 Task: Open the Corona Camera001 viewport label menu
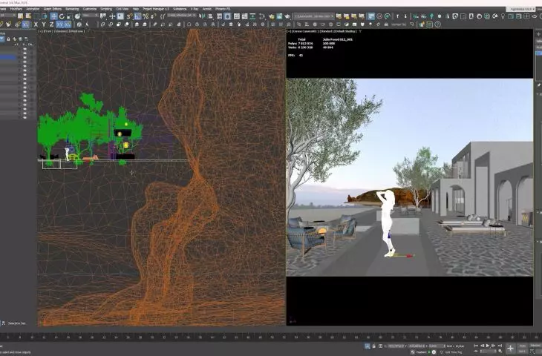304,31
